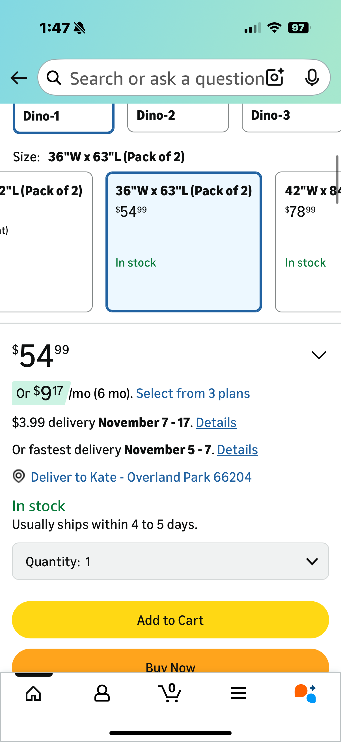The height and width of the screenshot is (742, 341).
Task: Choose the 36"W x 63"L size card
Action: click(184, 241)
